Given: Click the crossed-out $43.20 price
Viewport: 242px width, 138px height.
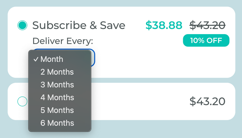Looking at the screenshot, I should coord(208,26).
